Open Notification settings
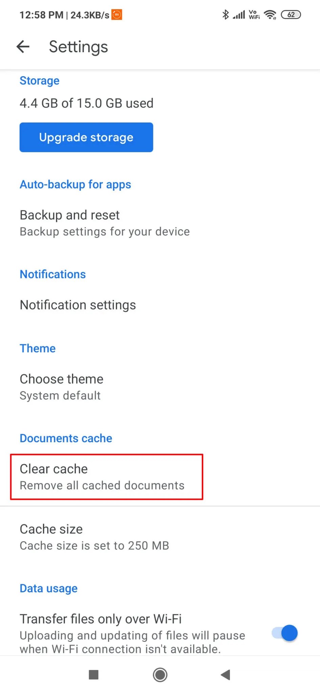 pos(78,305)
